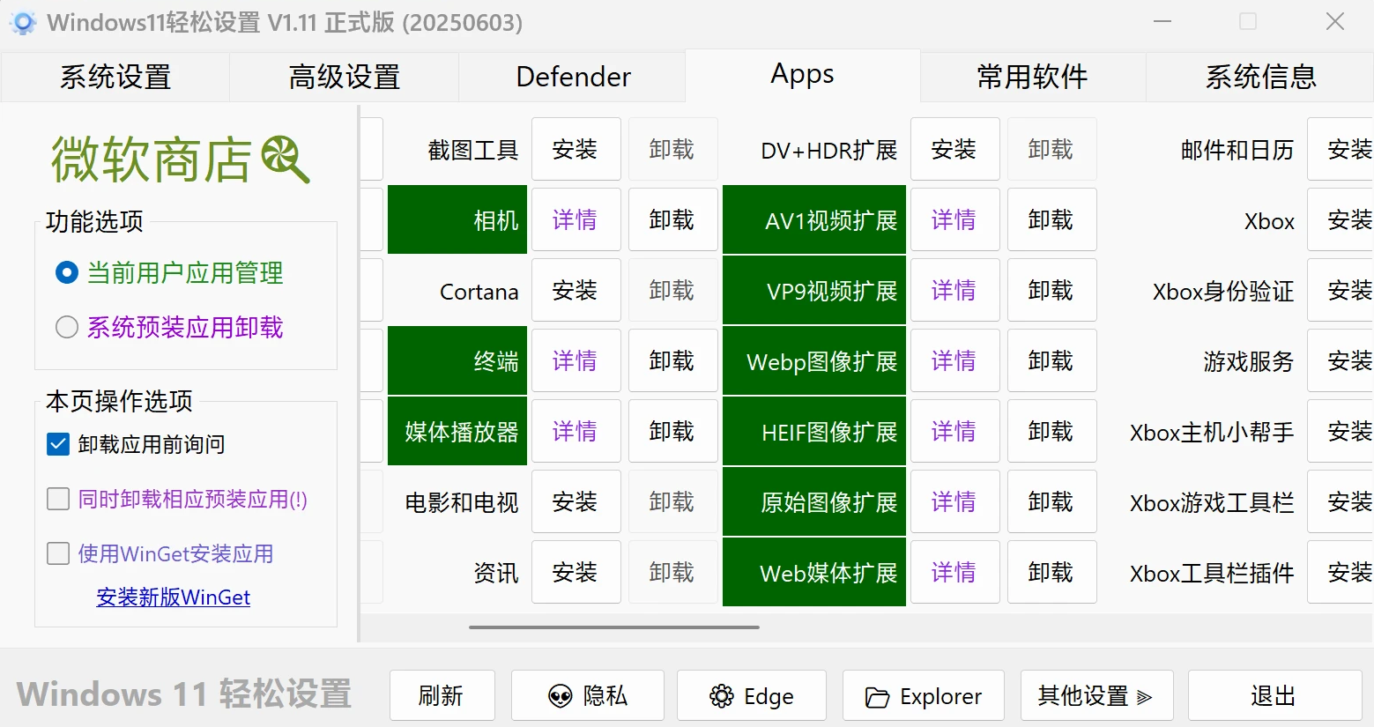Uncheck the 卸载应用前询问 checkbox
The height and width of the screenshot is (727, 1374).
pyautogui.click(x=58, y=444)
